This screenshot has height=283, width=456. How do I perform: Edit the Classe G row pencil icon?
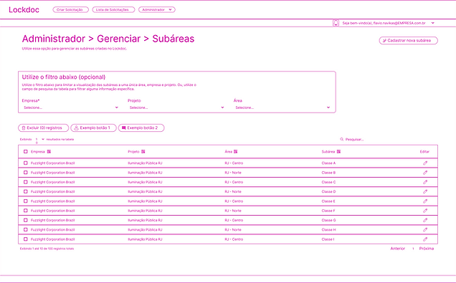click(425, 220)
